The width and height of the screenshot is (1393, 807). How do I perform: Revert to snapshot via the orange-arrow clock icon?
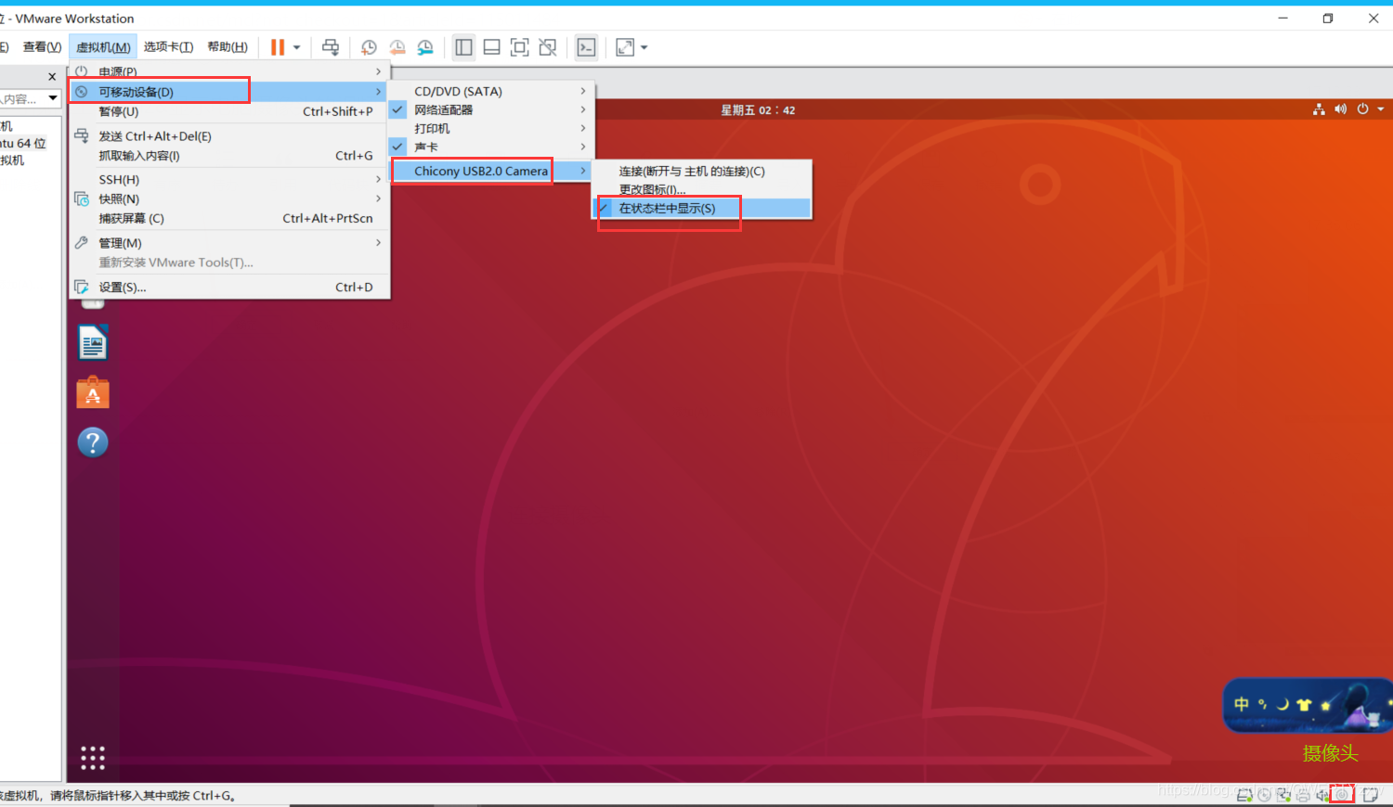[x=397, y=47]
